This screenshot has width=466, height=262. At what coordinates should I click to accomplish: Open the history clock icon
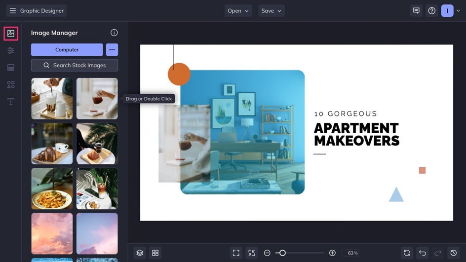point(453,253)
